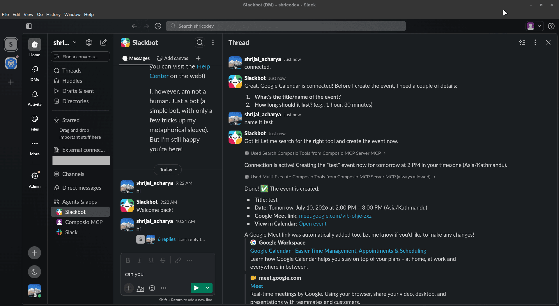Go back with the left arrow
The width and height of the screenshot is (559, 306).
tap(135, 26)
